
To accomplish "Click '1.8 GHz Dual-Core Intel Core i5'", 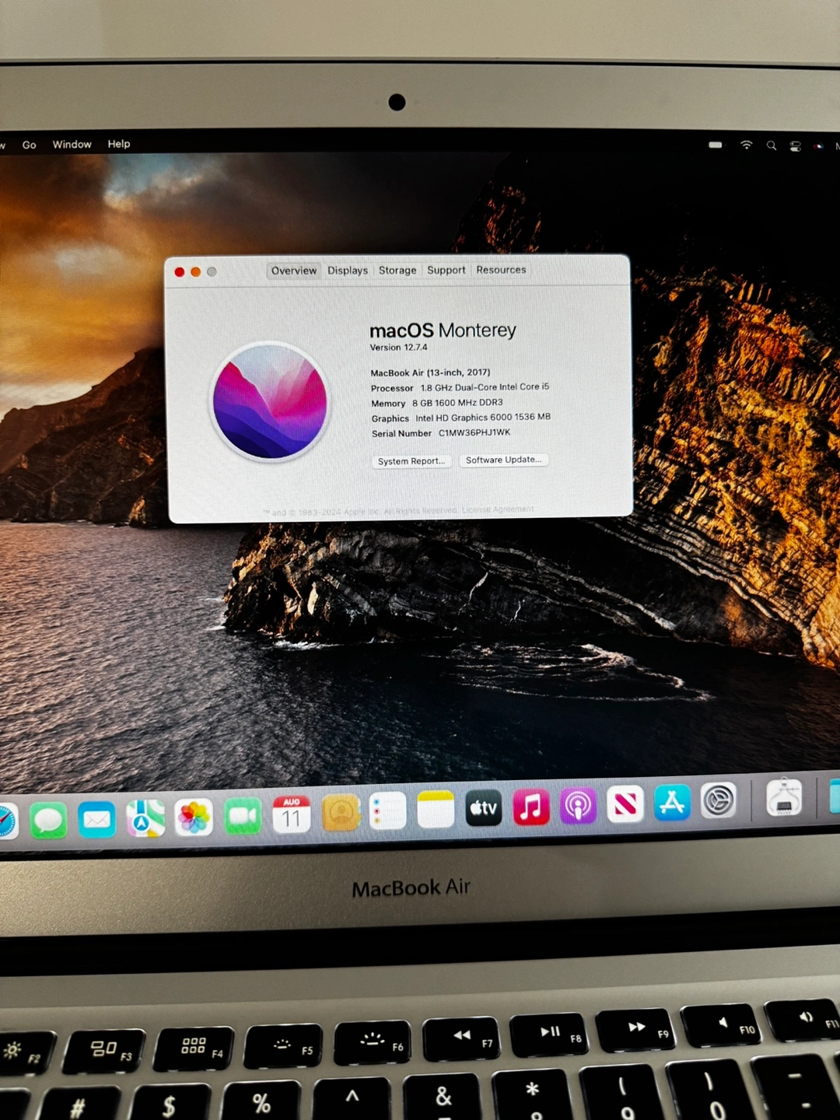I will pos(485,387).
